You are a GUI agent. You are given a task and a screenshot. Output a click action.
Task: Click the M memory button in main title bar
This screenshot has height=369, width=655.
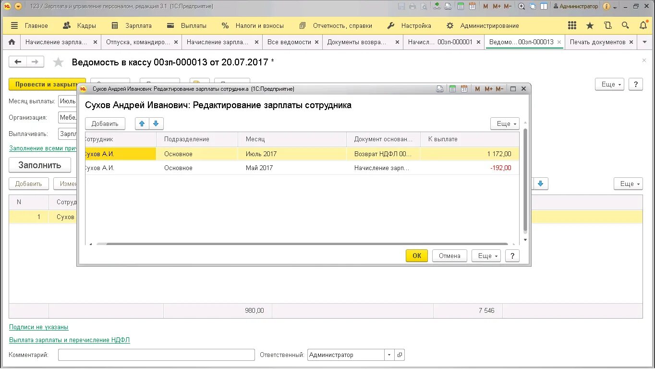coord(485,6)
